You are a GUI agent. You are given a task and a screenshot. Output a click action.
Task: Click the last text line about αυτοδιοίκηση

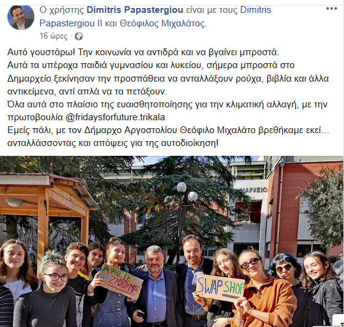113,143
